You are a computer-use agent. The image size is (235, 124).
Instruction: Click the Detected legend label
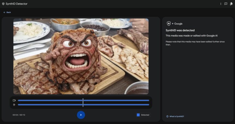(145, 115)
